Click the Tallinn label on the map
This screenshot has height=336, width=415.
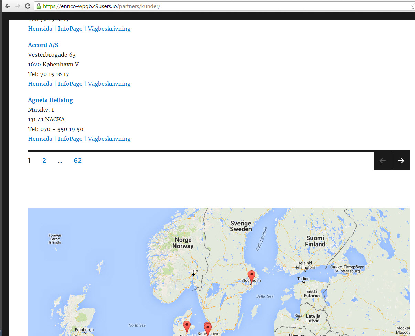coord(304,279)
